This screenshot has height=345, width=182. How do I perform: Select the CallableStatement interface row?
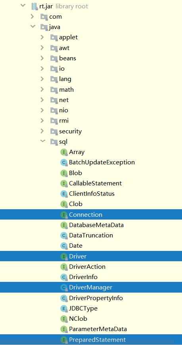pos(91,183)
